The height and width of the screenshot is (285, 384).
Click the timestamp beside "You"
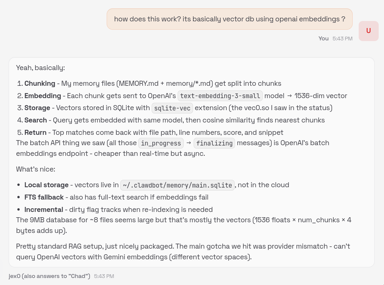click(x=342, y=38)
